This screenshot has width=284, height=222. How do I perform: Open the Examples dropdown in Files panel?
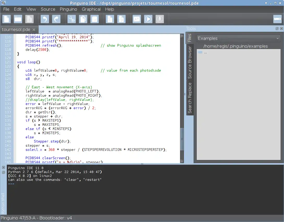[238, 38]
